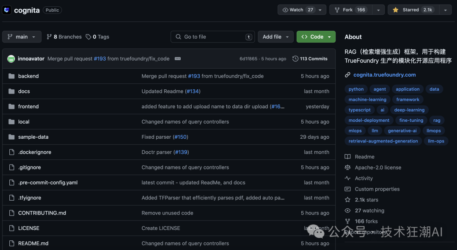The image size is (457, 250).
Task: Click the watching eye icon in About
Action: click(x=347, y=210)
